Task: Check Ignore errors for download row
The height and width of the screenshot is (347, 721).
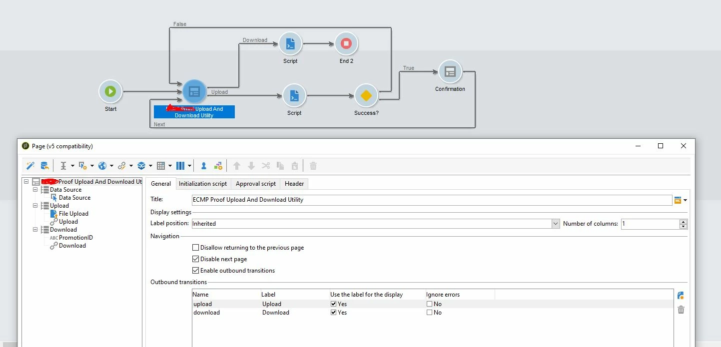Action: coord(429,313)
